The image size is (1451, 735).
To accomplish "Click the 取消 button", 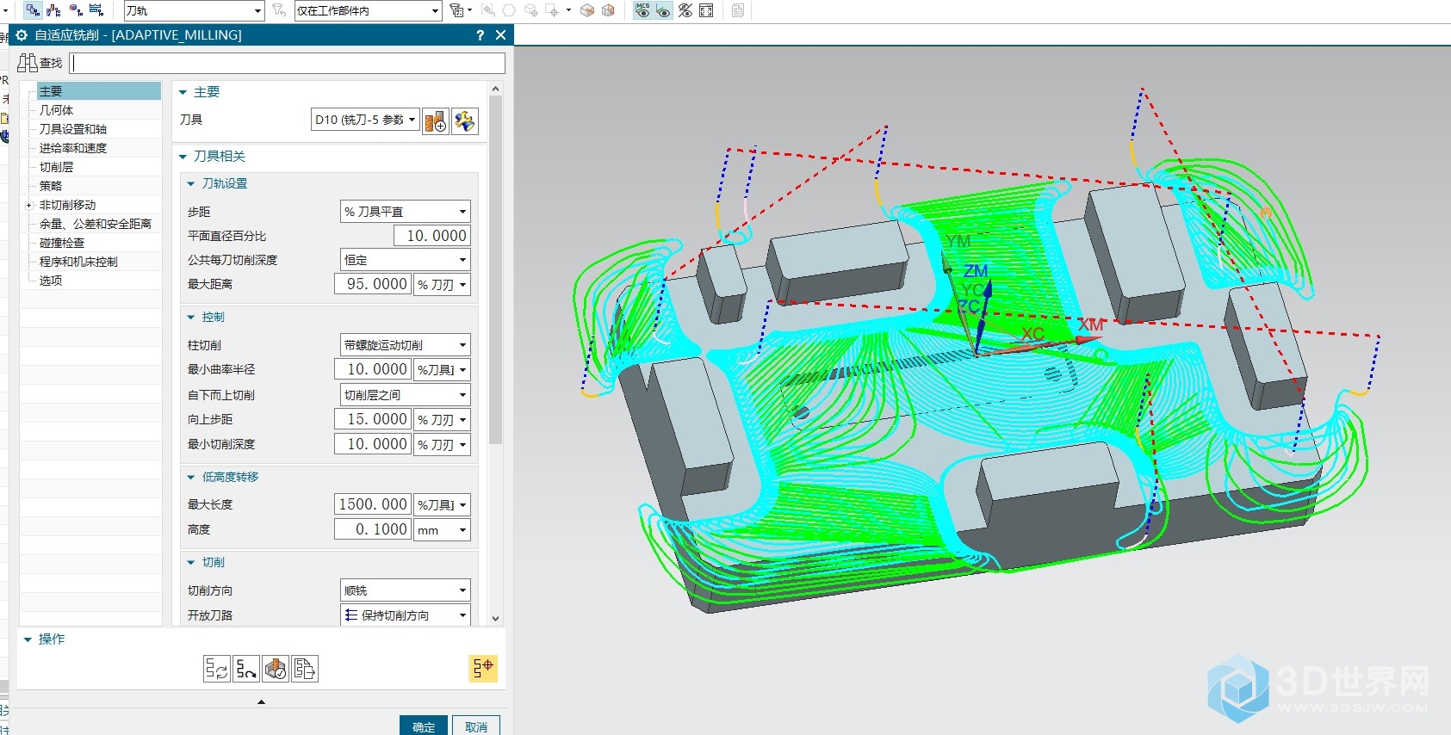I will [476, 726].
